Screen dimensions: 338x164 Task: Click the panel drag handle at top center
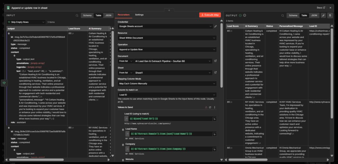tap(169, 10)
